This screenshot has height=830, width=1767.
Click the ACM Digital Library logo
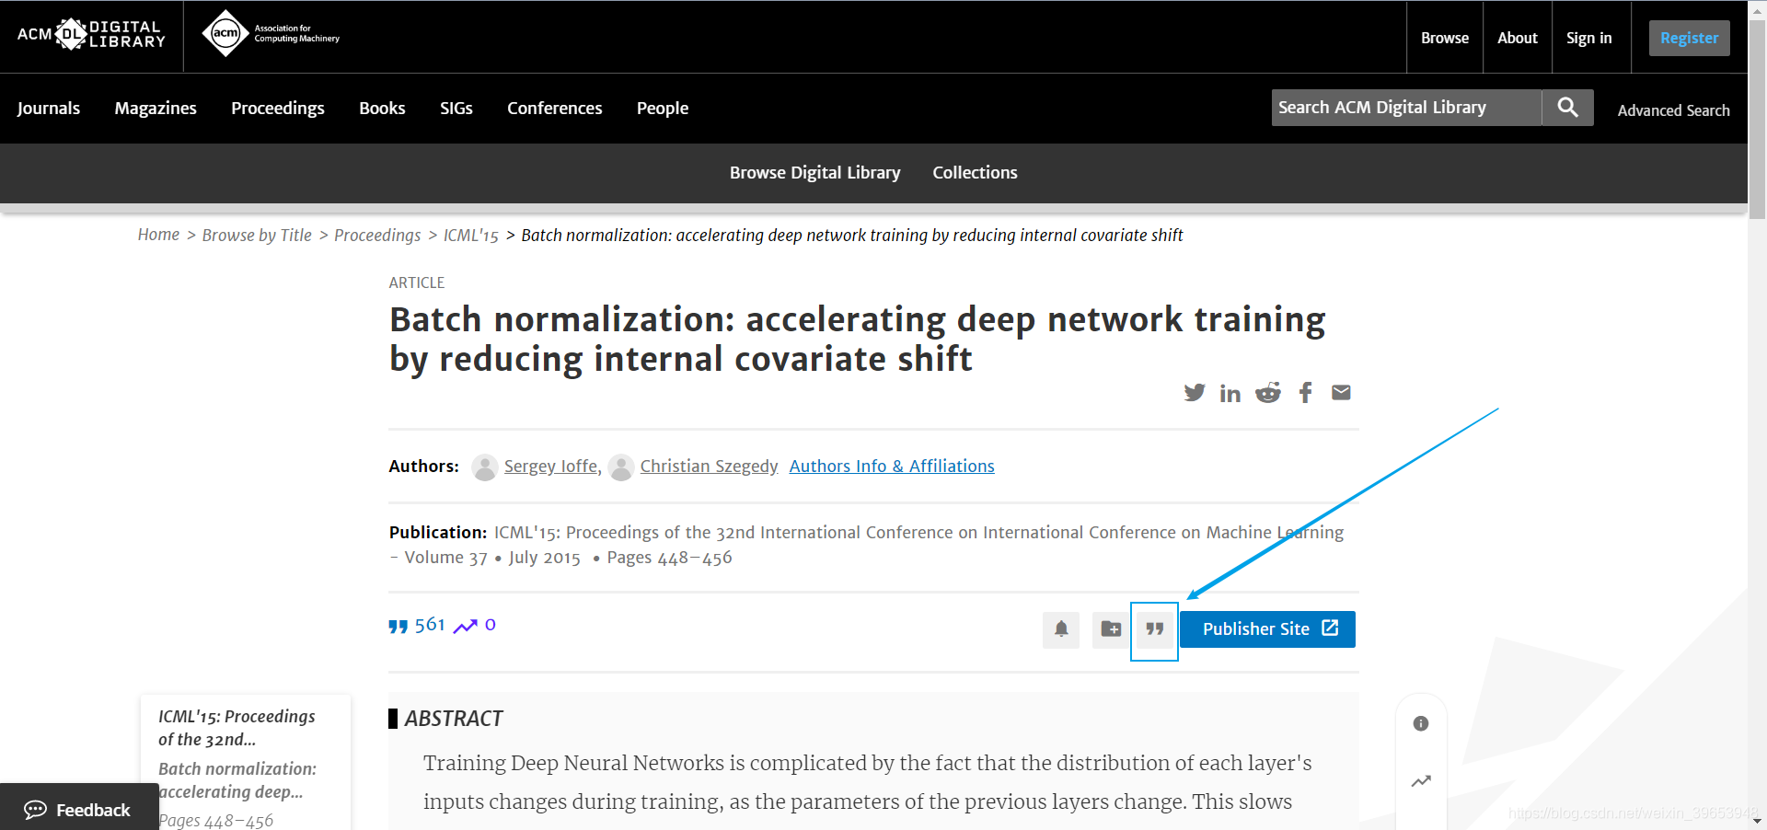(91, 35)
